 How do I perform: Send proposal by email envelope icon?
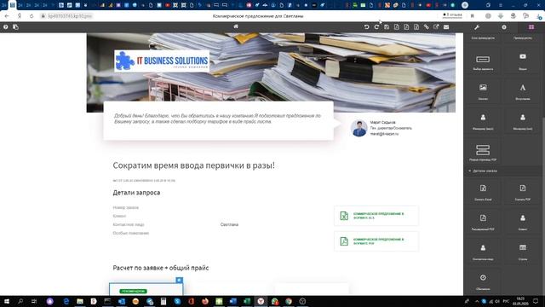coord(446,26)
